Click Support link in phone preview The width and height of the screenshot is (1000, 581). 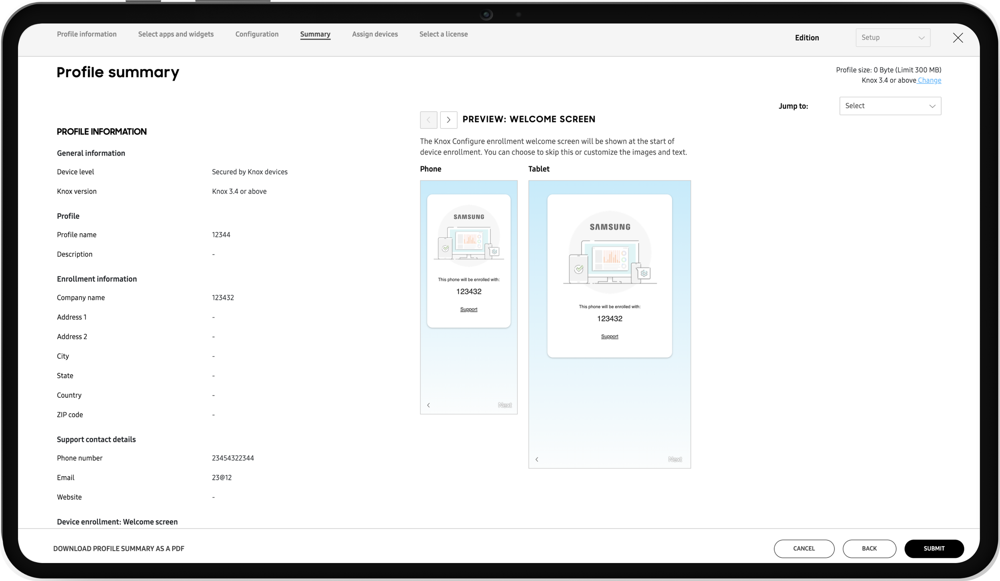pos(468,309)
